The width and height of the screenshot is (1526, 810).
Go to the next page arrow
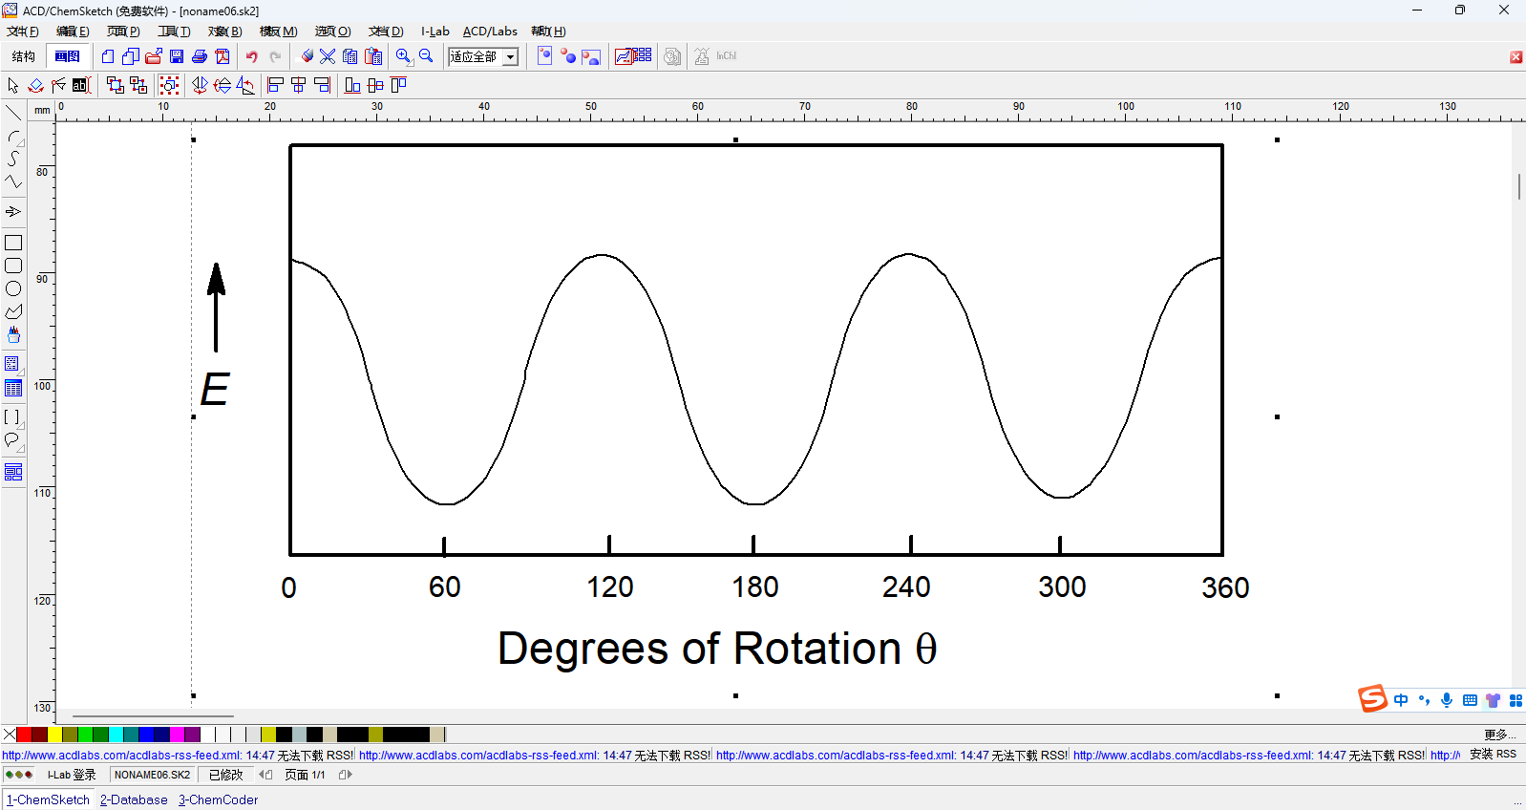pyautogui.click(x=347, y=775)
